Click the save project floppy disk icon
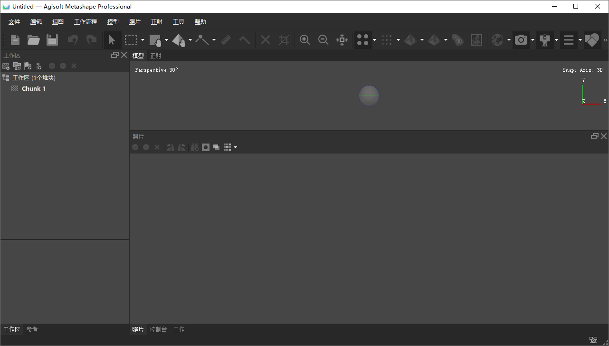Screen dimensions: 609x346 tap(52, 40)
